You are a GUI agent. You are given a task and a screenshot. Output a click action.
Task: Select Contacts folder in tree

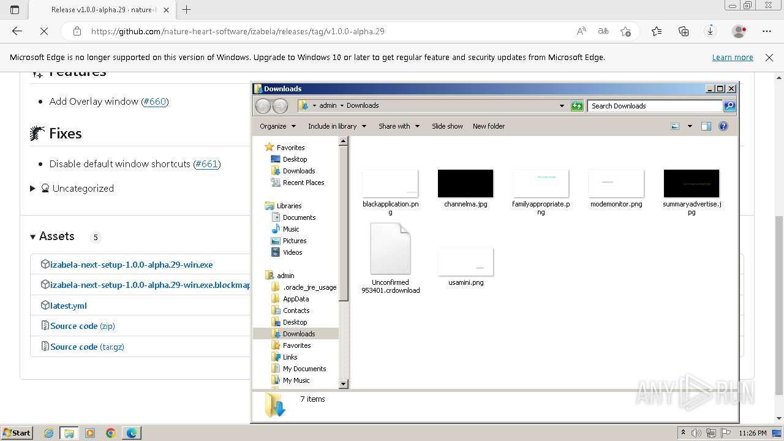[x=296, y=311]
